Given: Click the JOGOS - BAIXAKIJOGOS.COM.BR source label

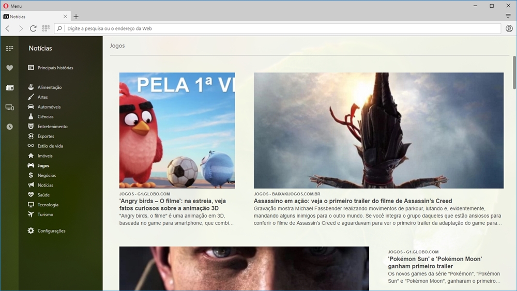Looking at the screenshot, I should (287, 194).
